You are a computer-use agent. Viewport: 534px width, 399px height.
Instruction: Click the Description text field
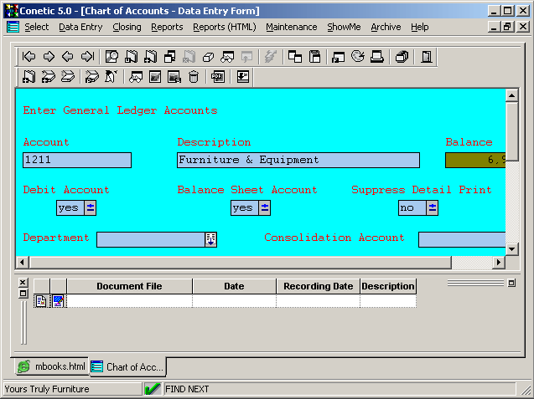click(298, 160)
